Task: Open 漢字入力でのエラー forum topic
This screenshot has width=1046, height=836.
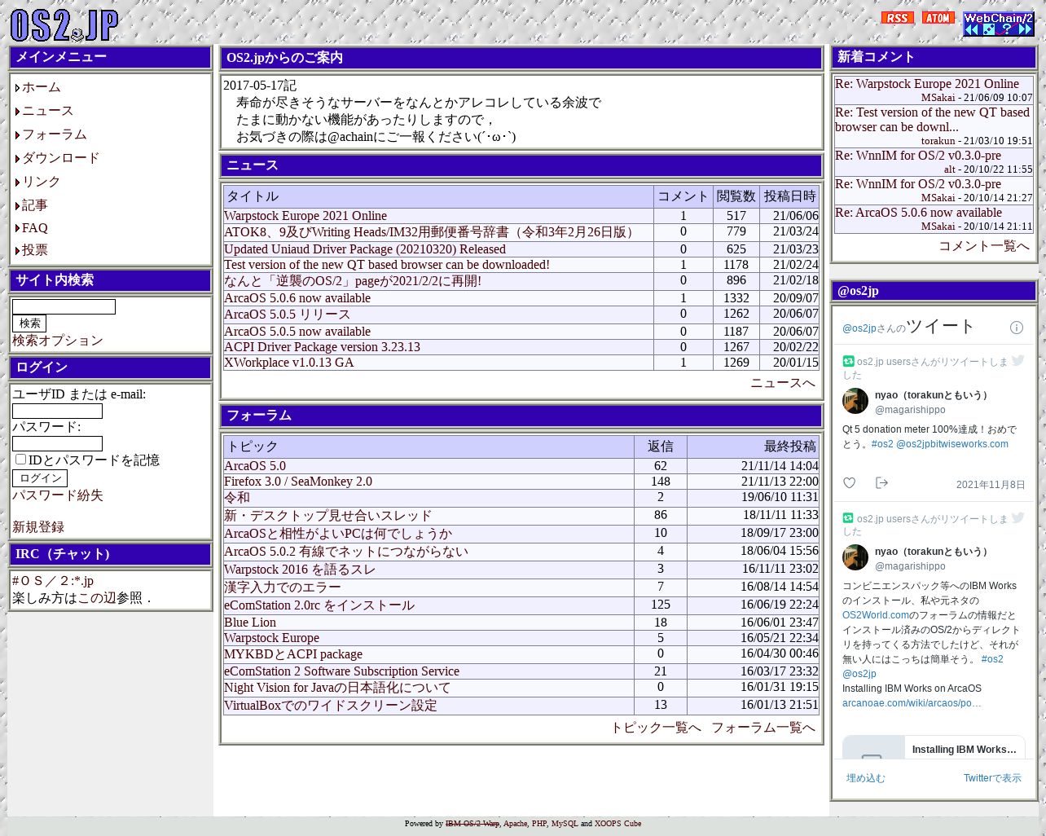Action: (x=283, y=587)
